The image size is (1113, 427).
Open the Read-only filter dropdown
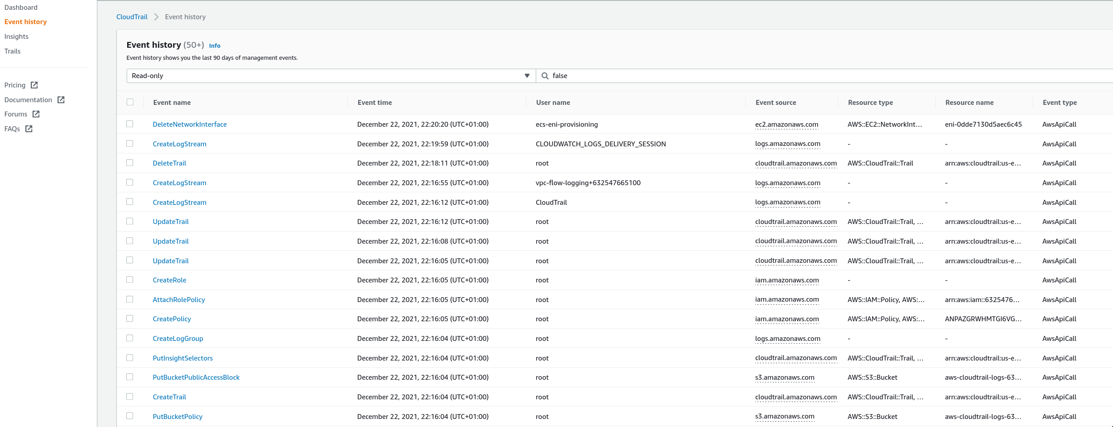click(x=331, y=76)
